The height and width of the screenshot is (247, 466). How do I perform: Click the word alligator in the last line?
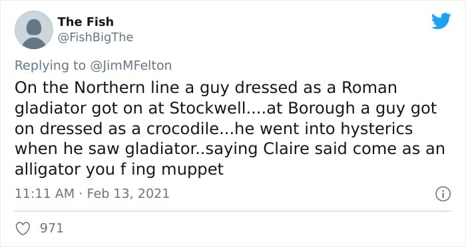48,170
